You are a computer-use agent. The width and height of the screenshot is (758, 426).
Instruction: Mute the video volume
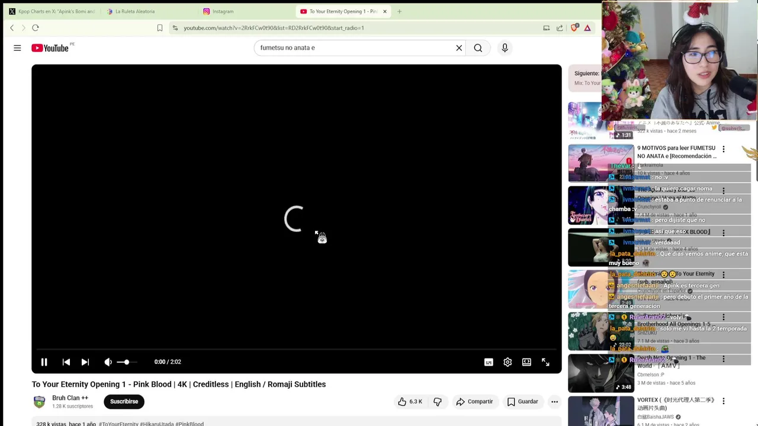pyautogui.click(x=108, y=362)
